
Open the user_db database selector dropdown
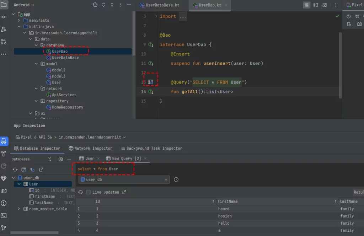124,180
